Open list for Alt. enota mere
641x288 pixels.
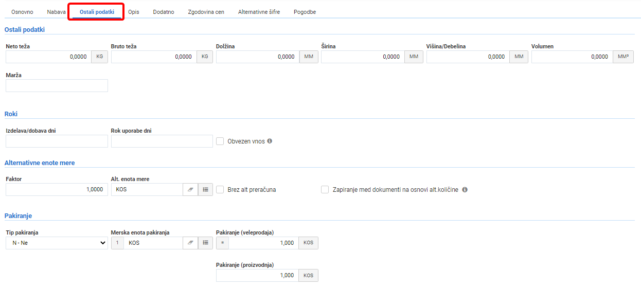tap(205, 189)
